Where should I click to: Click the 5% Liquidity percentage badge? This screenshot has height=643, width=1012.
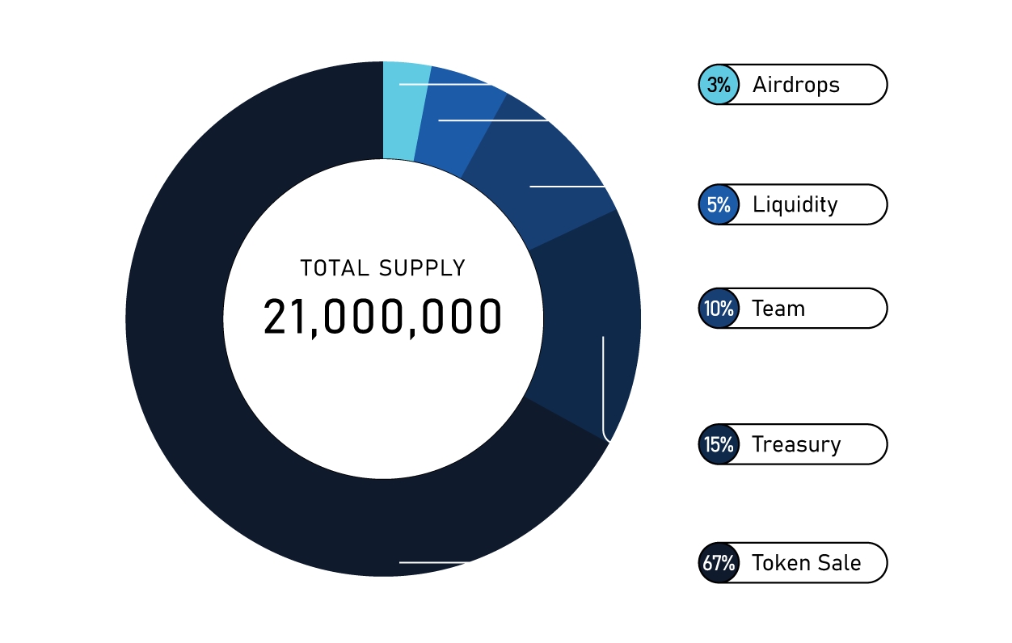tap(719, 204)
